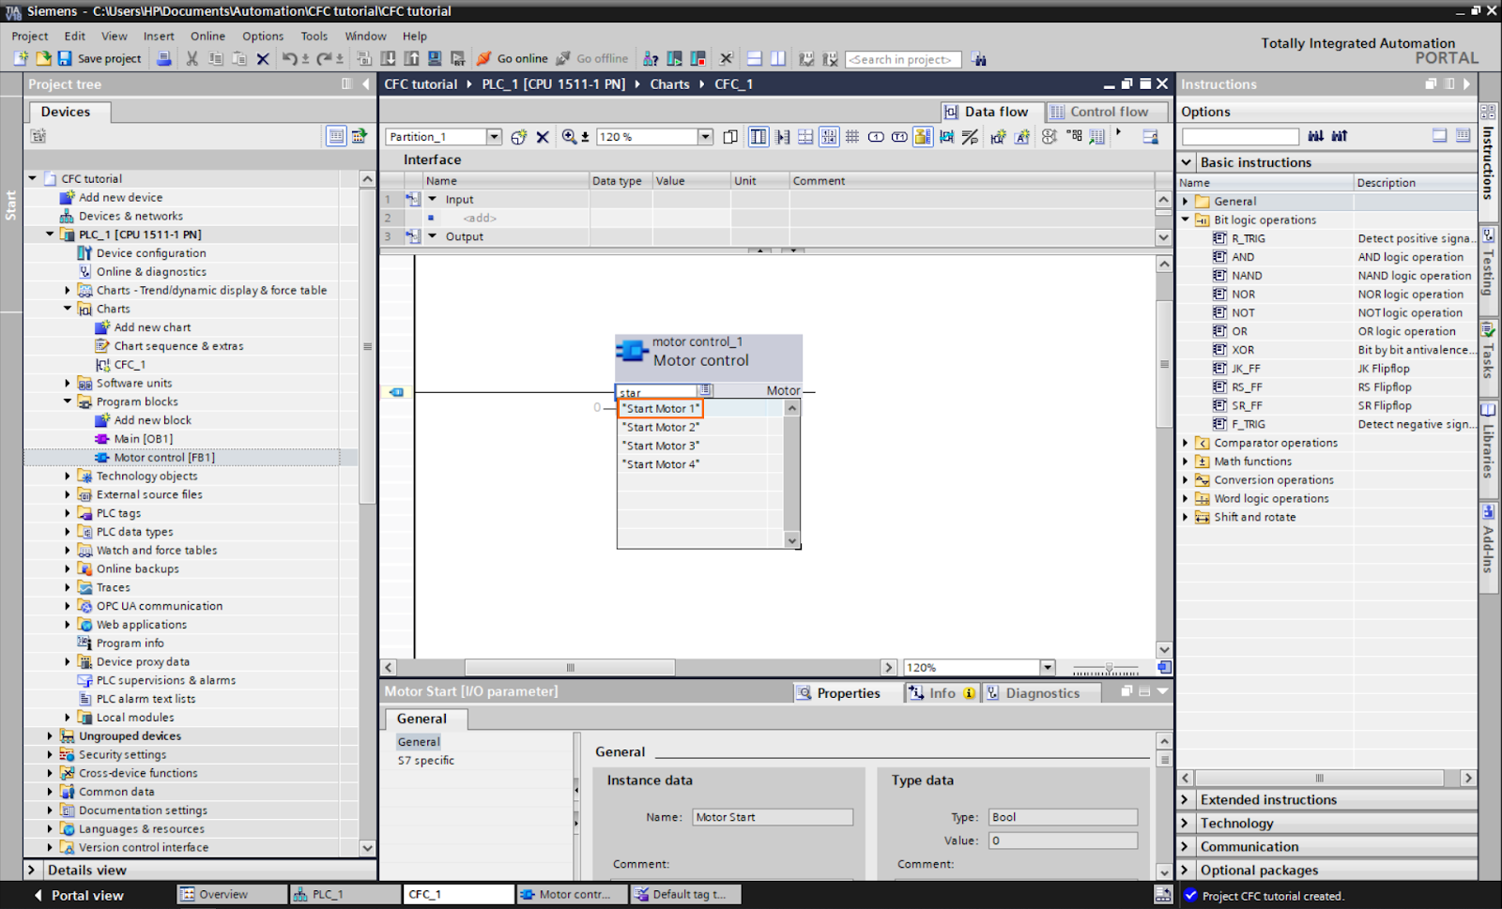Click the Upload from device icon
1502x909 pixels.
(411, 58)
